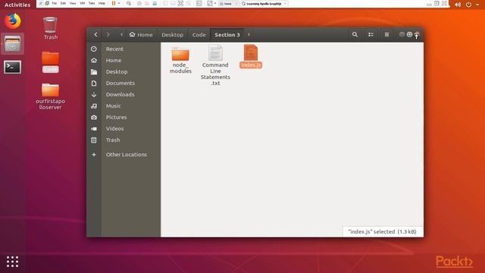Toggle list view in file manager
The width and height of the screenshot is (485, 273).
[x=371, y=35]
